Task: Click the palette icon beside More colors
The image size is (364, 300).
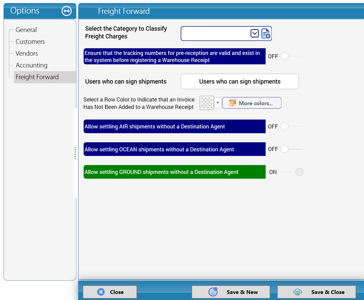Action: (x=232, y=103)
